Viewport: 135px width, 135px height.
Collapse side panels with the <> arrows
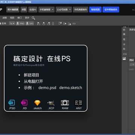[x=124, y=27]
